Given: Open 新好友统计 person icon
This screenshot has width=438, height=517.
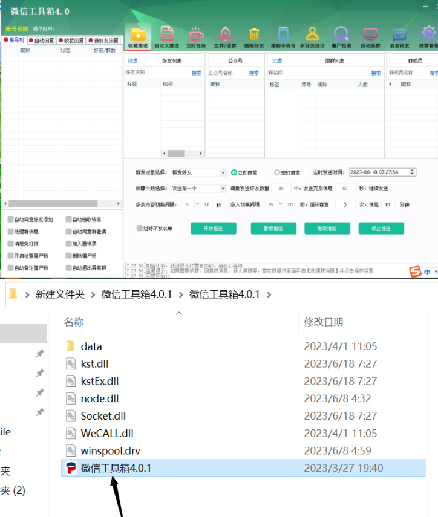Looking at the screenshot, I should 312,36.
